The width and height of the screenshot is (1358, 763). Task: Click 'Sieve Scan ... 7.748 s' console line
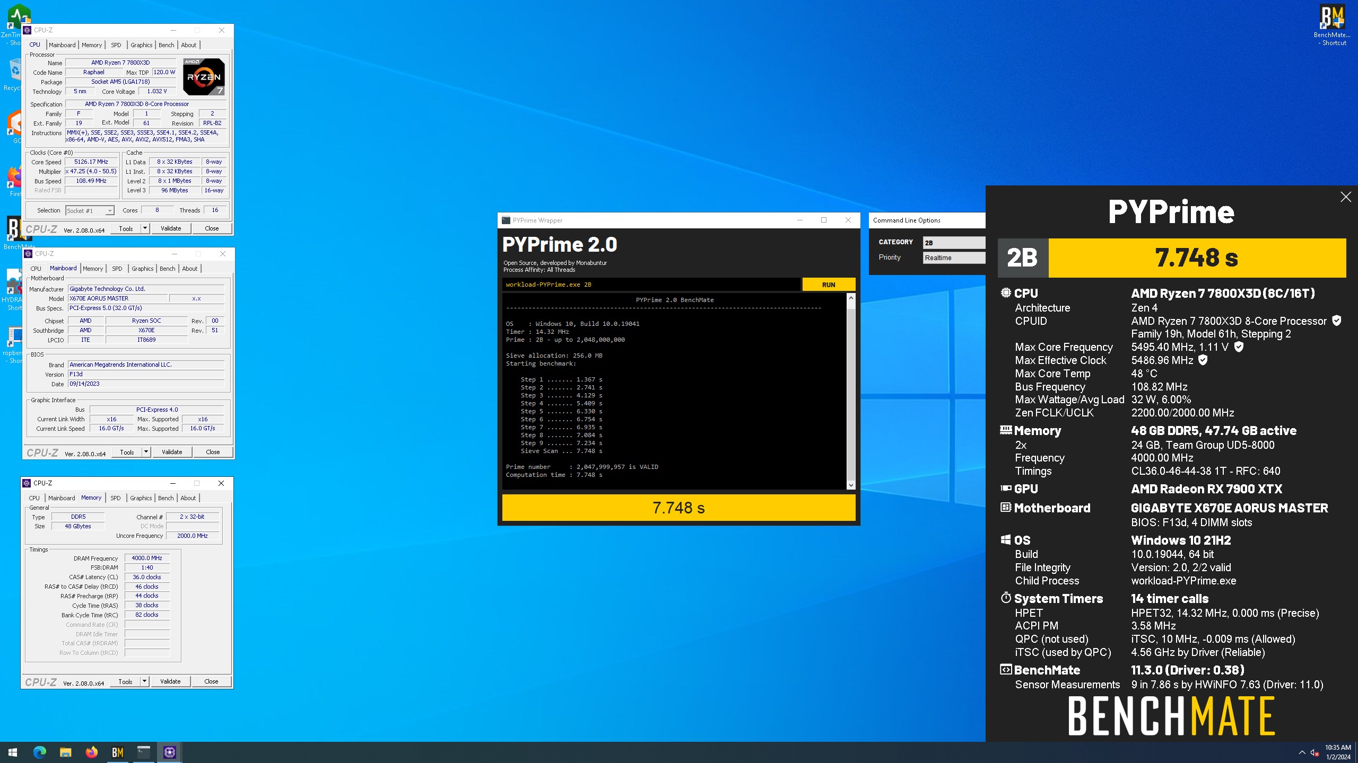tap(561, 451)
